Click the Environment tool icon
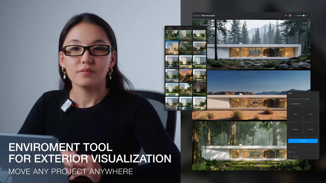Viewport: 326px width, 183px height. 290,104
